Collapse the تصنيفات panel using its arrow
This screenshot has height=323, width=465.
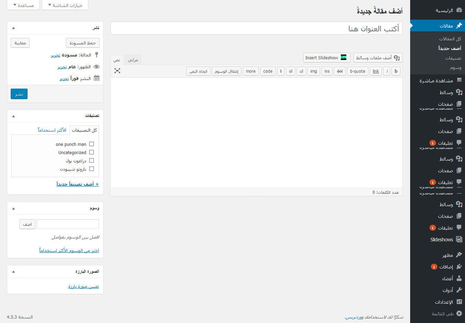coord(14,116)
